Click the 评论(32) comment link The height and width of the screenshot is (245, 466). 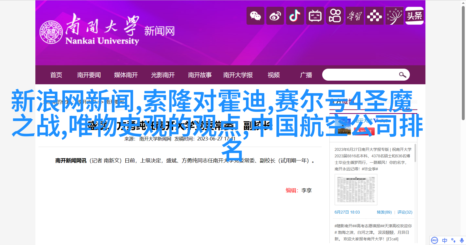click(405, 212)
